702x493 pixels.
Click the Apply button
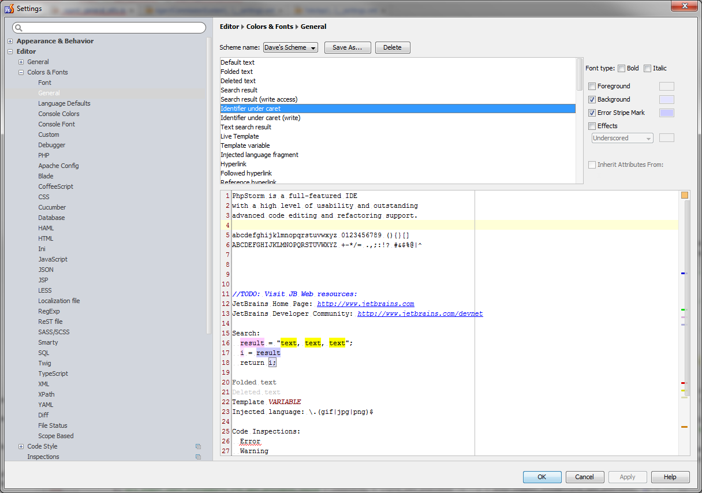coord(628,477)
